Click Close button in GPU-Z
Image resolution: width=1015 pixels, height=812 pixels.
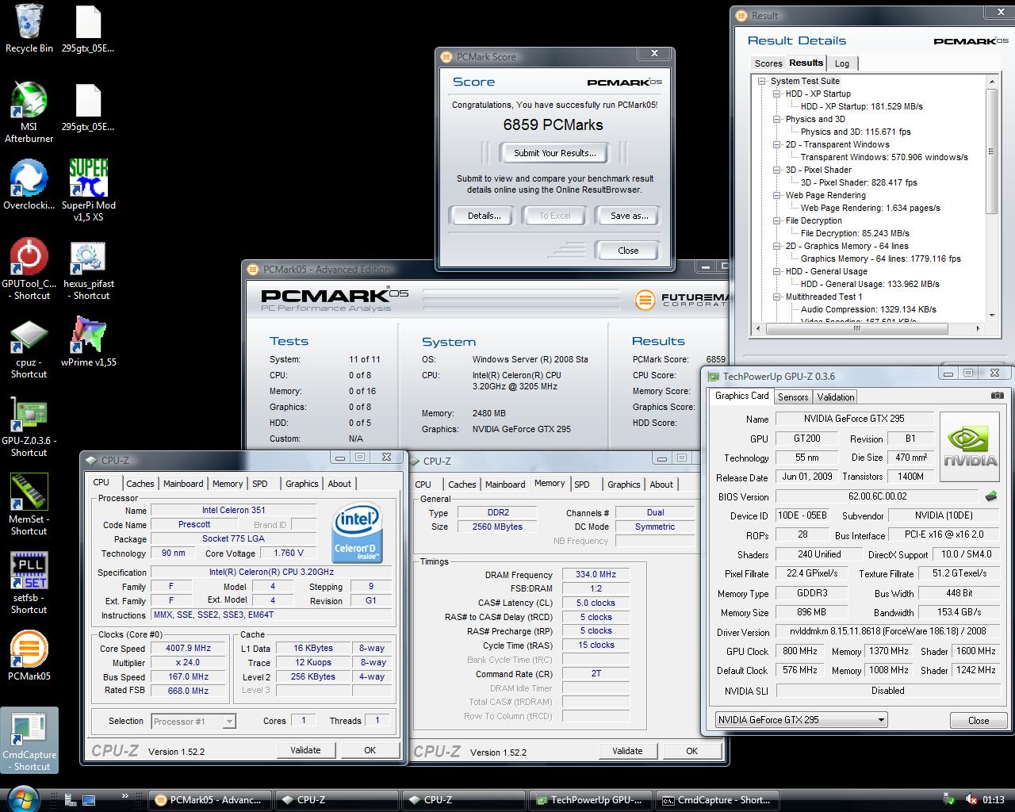[979, 721]
